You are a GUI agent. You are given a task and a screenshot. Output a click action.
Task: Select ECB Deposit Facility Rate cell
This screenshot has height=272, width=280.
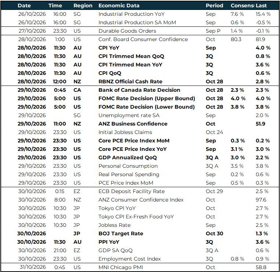point(132,191)
